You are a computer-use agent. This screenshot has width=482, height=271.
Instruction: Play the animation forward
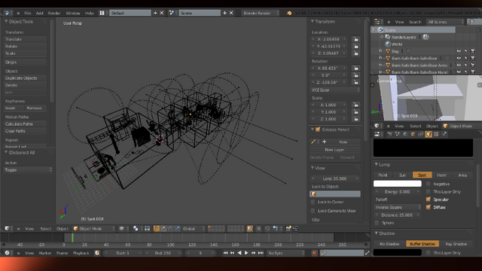pyautogui.click(x=246, y=253)
